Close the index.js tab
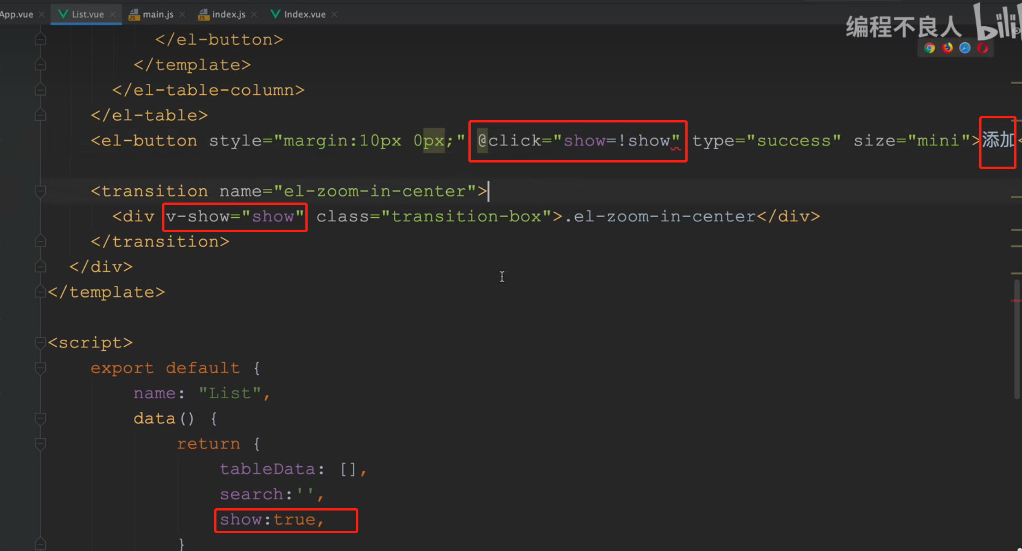Screen dimensions: 1022x551 (254, 14)
